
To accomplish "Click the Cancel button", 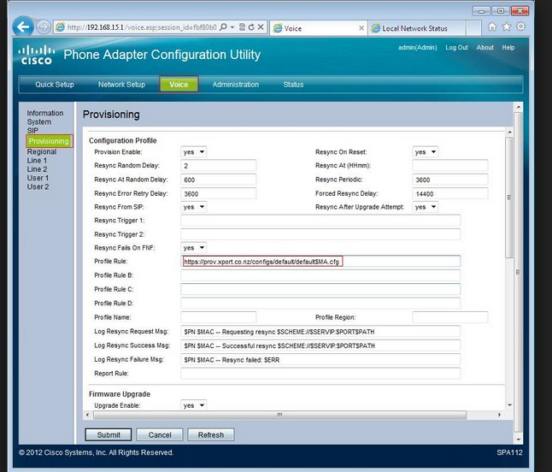I will [x=160, y=435].
